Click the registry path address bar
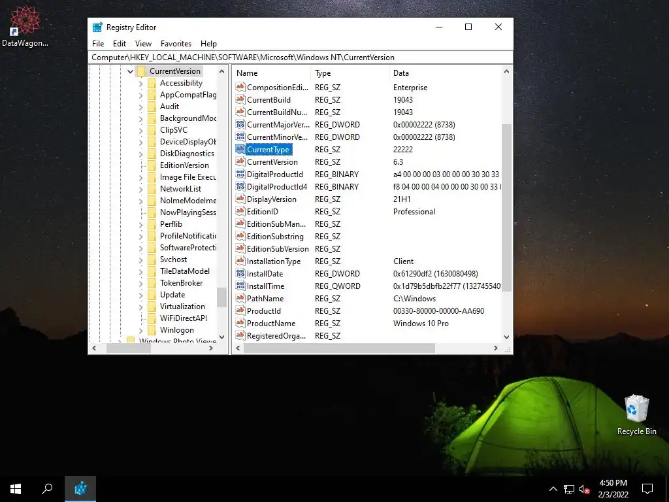 [301, 58]
